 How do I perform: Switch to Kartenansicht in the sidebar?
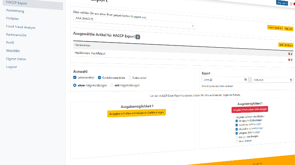[x=16, y=35]
